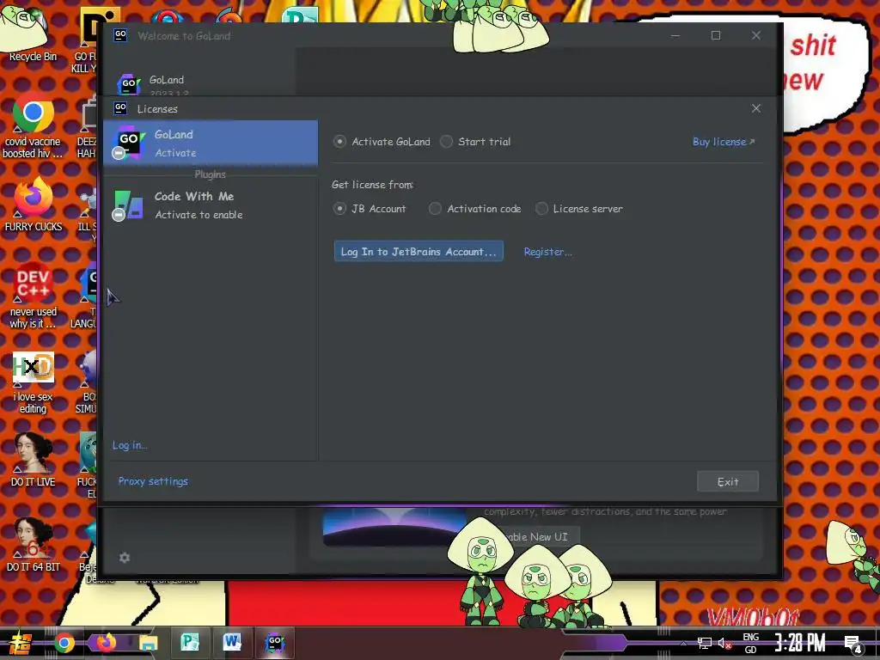Open DO IT 64 BIT desktop shortcut
880x660 pixels.
coord(33,544)
